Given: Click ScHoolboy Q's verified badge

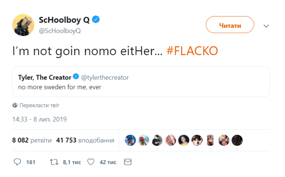Looking at the screenshot, I should (x=96, y=19).
